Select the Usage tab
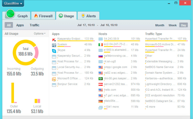Image resolution: width=193 pixels, height=119 pixels. pyautogui.click(x=66, y=16)
